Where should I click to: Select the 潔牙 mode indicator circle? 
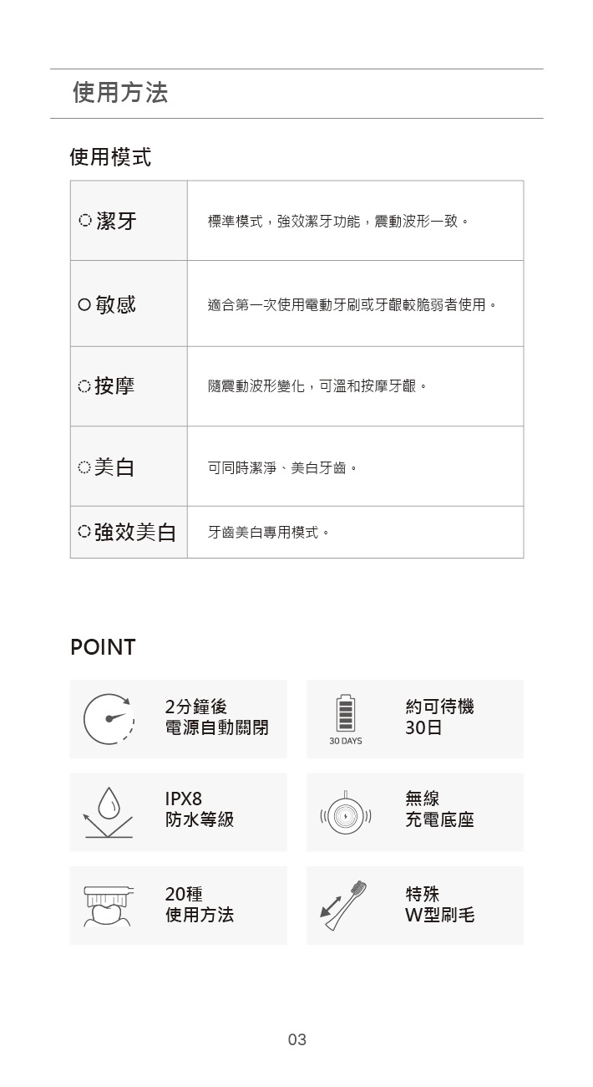click(85, 222)
